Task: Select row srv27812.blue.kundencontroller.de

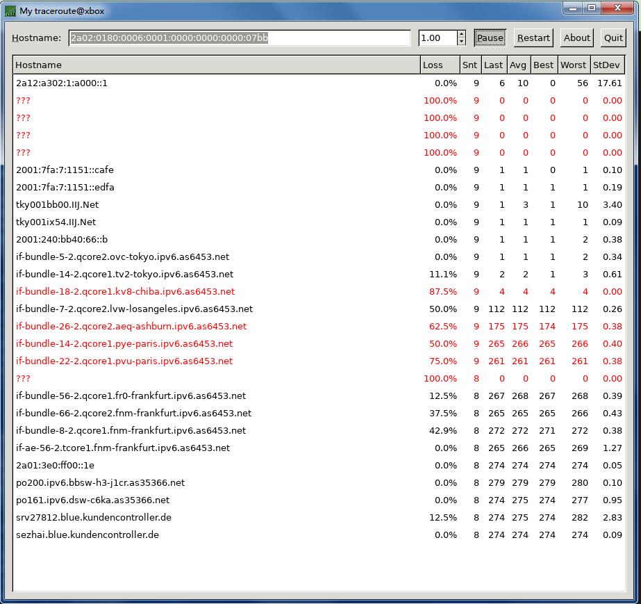Action: (319, 517)
